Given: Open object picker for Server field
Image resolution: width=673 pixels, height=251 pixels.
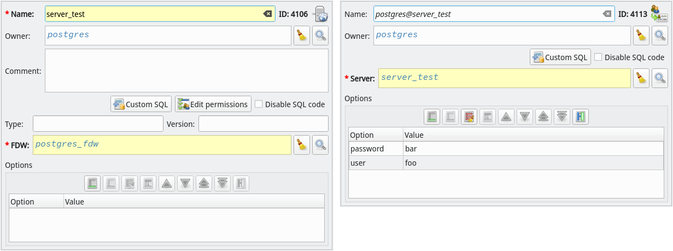Looking at the screenshot, I should [x=660, y=78].
